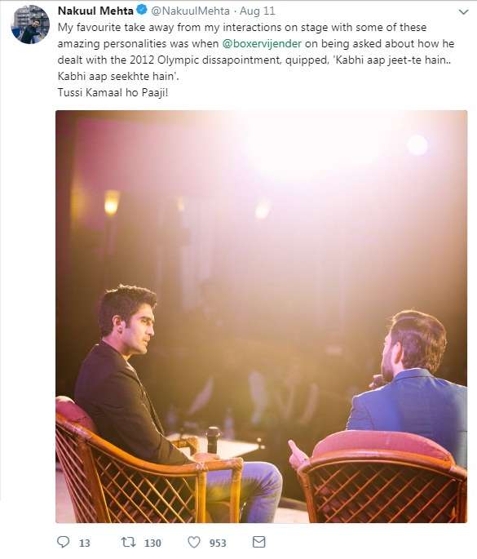The width and height of the screenshot is (477, 559).
Task: Open the @NakuulMehta handle link
Action: [x=190, y=11]
